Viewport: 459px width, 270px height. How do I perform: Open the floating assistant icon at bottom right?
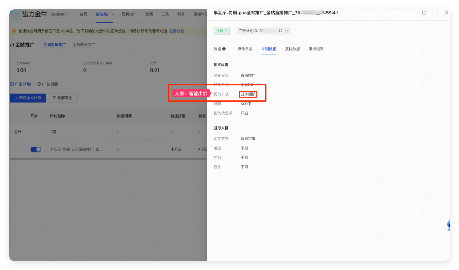[450, 226]
